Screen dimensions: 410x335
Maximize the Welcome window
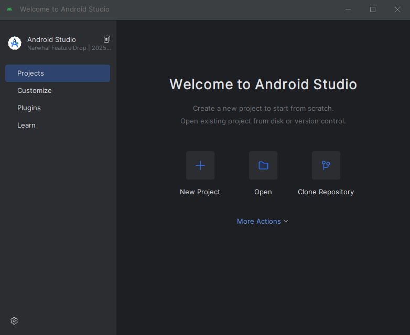(x=373, y=9)
